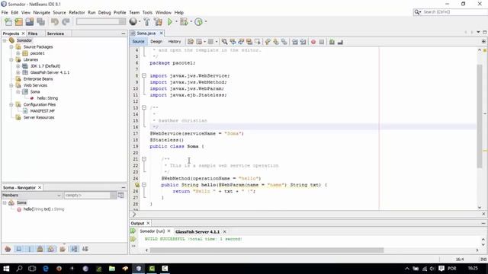Collapse the Somador project node
488x274 pixels.
click(x=5, y=40)
